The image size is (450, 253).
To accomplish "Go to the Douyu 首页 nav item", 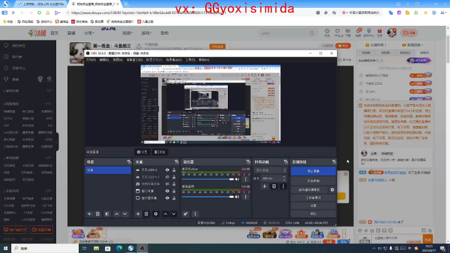I will tap(54, 33).
